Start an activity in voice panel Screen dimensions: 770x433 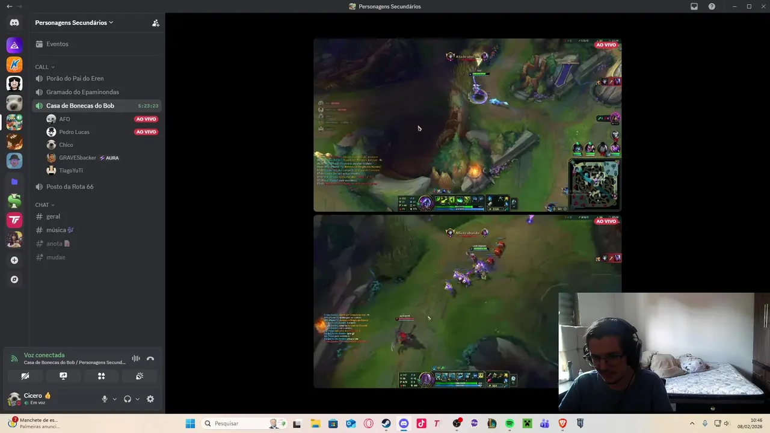click(x=101, y=376)
